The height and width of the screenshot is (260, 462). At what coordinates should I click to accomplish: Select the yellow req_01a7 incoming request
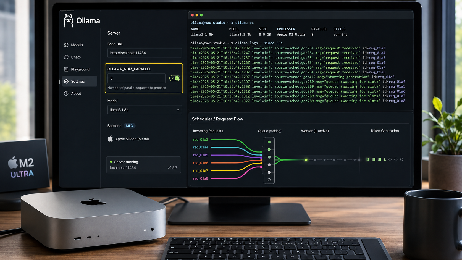(x=201, y=171)
